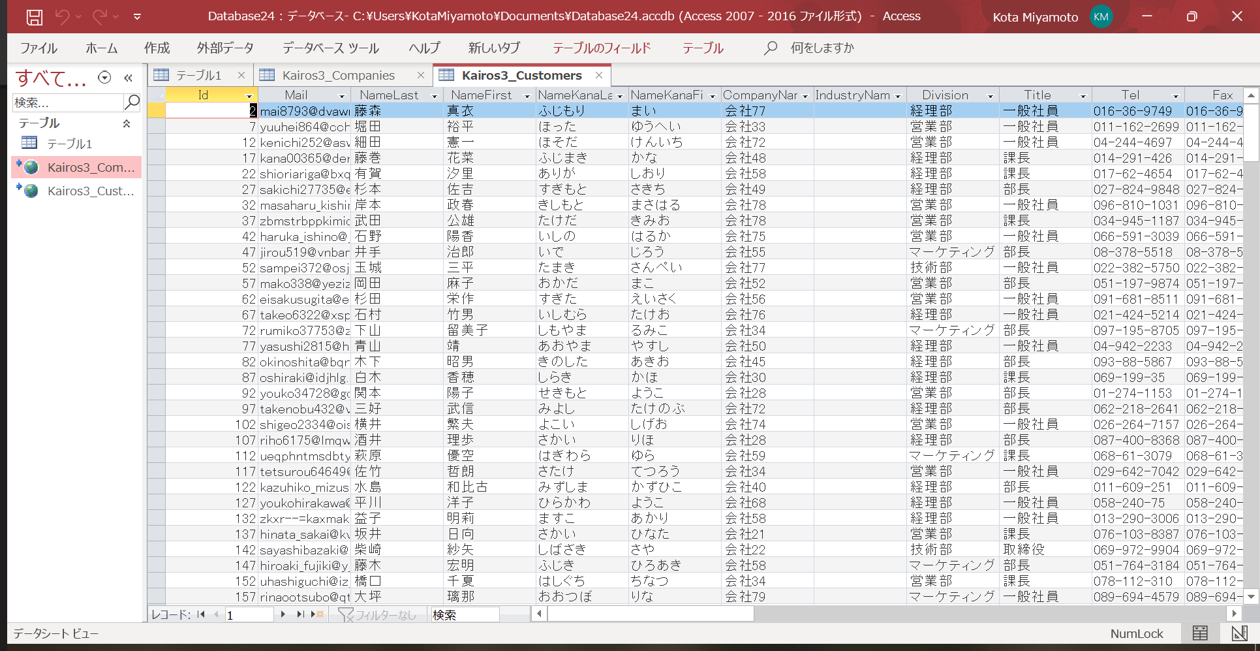Close the テーブル1 document tab
Image resolution: width=1260 pixels, height=651 pixels.
pyautogui.click(x=241, y=75)
